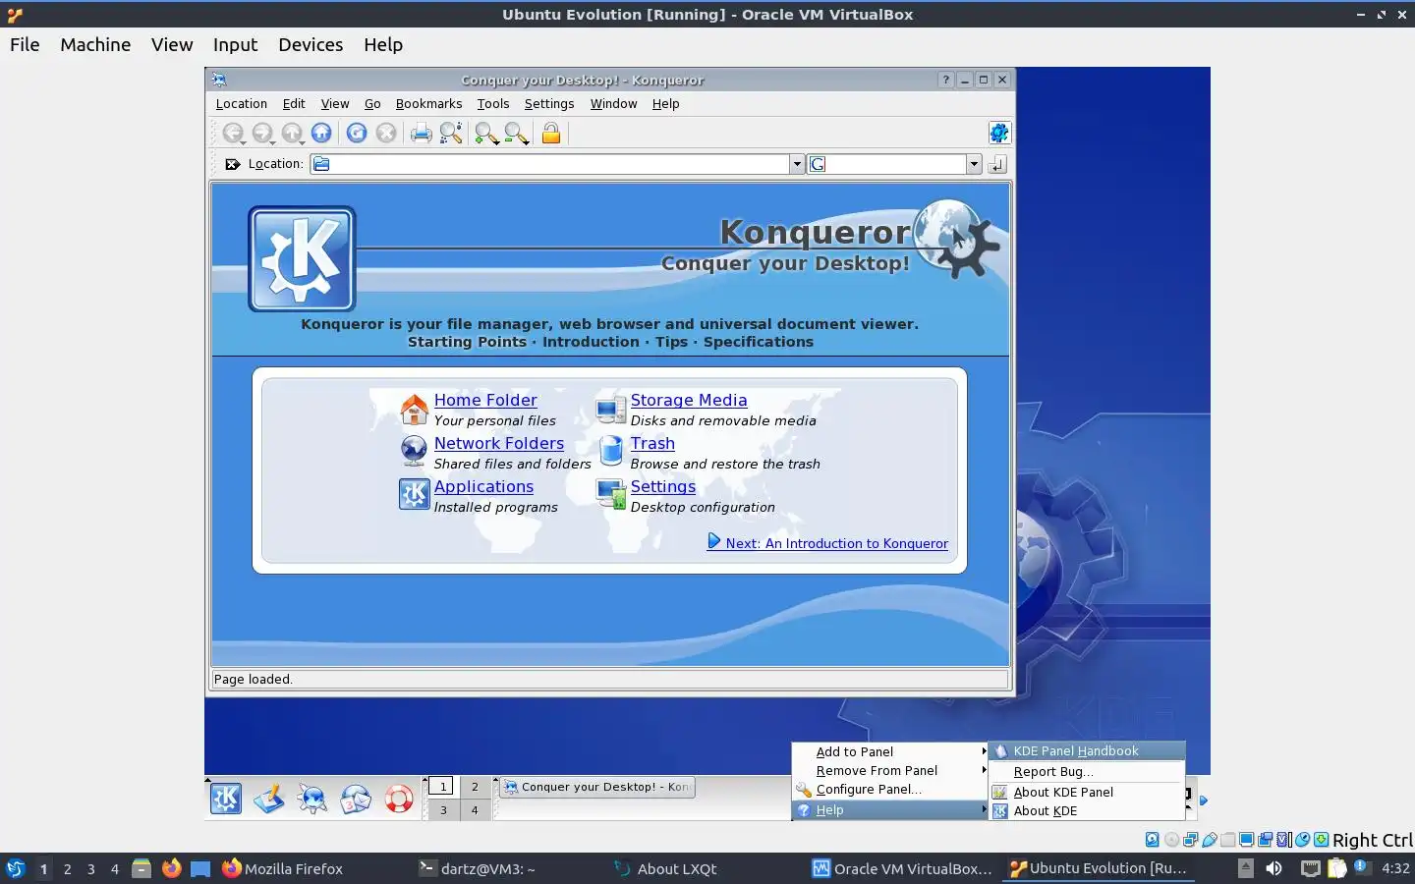The width and height of the screenshot is (1415, 884).
Task: Expand the Remove From Panel submenu
Action: 890,770
